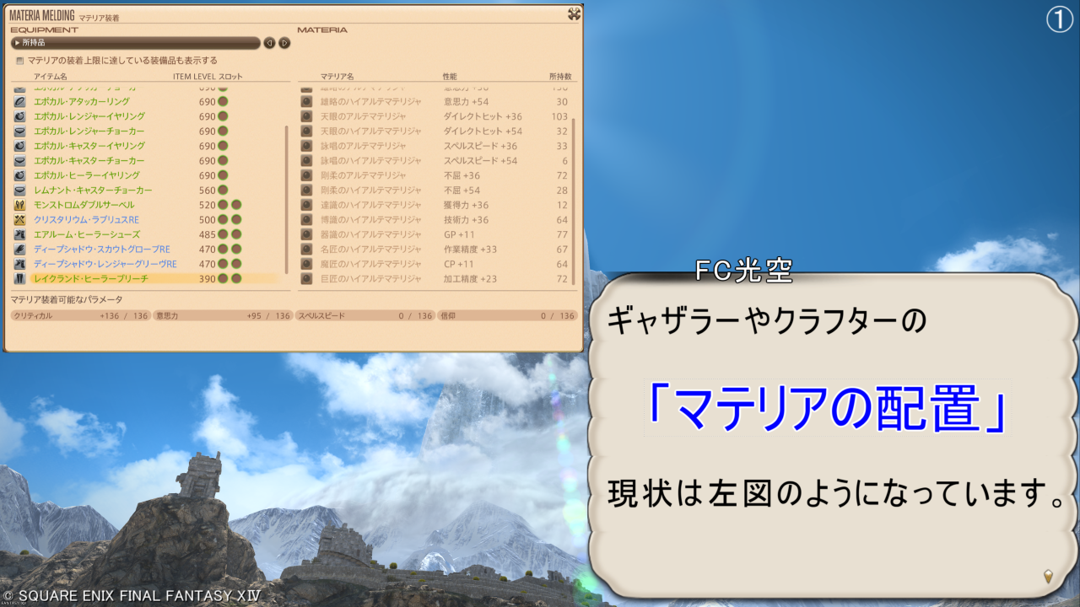Click the earring icon beside エポカル・キャスターイヤリング
The height and width of the screenshot is (607, 1080).
pyautogui.click(x=19, y=146)
